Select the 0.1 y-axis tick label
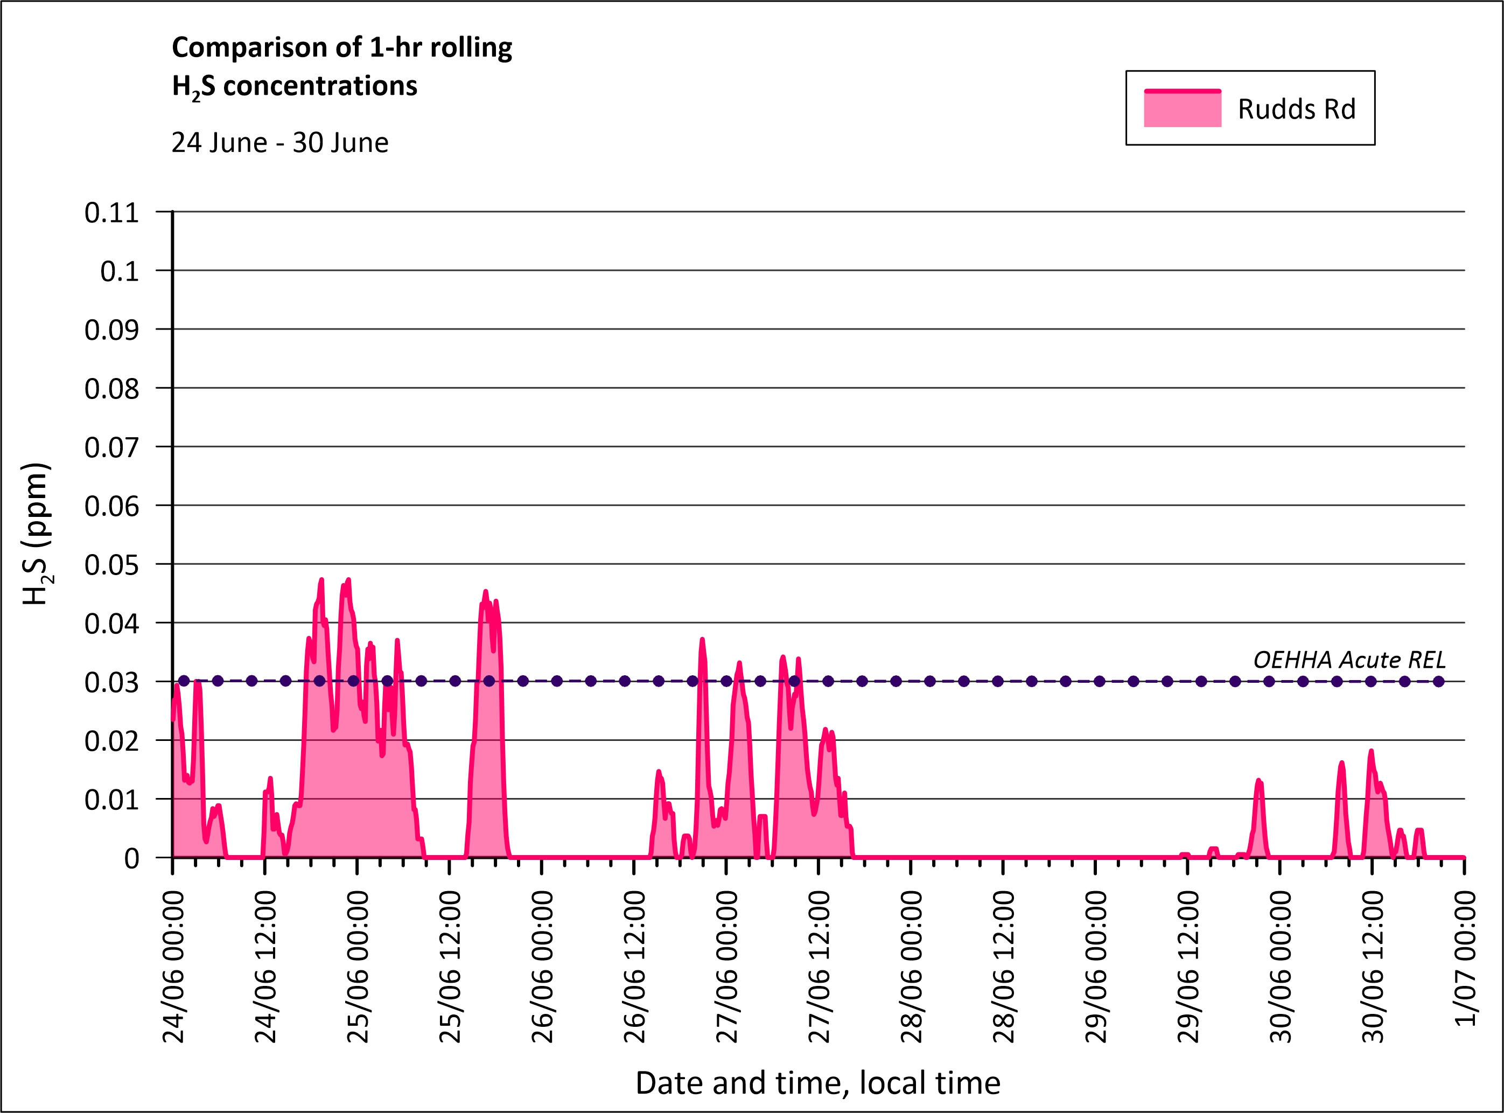 coord(119,271)
